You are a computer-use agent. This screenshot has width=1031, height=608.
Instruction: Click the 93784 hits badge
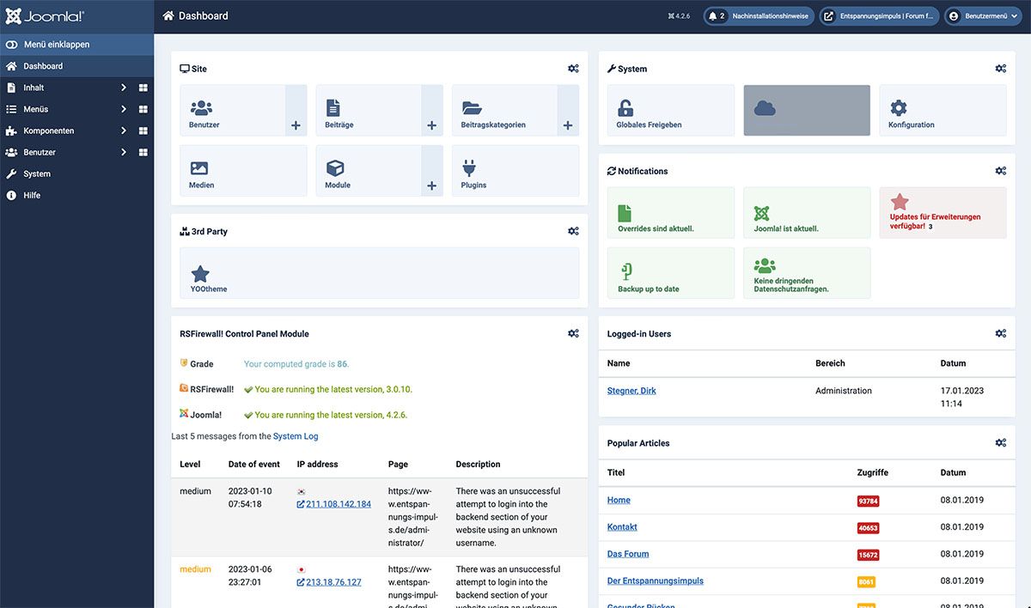[x=868, y=501]
